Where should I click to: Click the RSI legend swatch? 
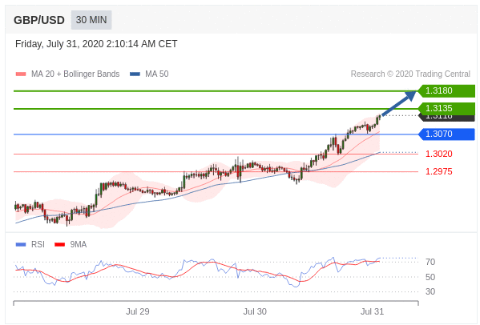coord(21,244)
